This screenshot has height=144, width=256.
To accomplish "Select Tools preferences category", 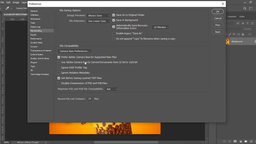I will (x=33, y=23).
